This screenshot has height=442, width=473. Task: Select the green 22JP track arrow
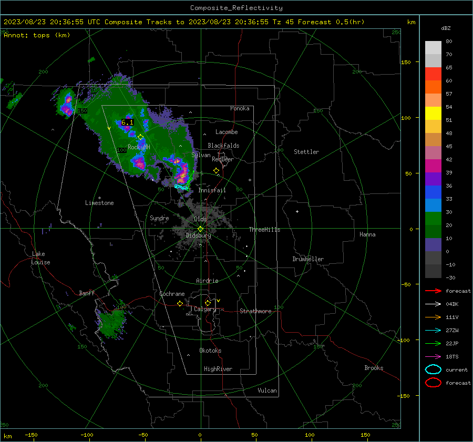pos(433,343)
